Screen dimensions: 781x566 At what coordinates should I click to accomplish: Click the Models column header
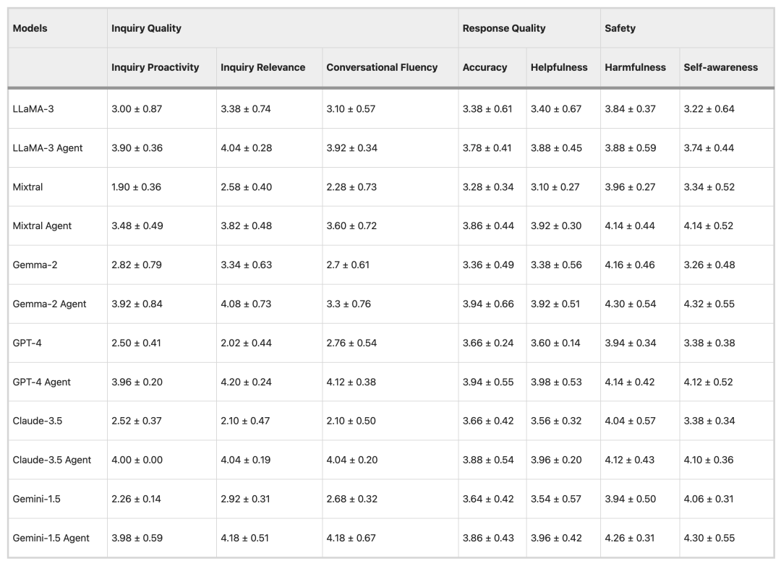(x=30, y=28)
